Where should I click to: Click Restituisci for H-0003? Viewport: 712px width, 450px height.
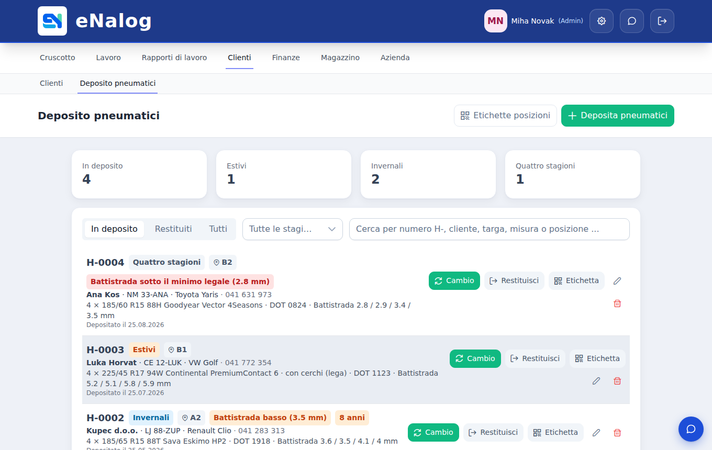point(535,359)
